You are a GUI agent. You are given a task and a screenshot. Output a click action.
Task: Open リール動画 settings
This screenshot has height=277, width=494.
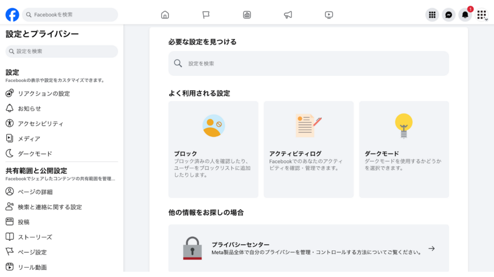pyautogui.click(x=32, y=267)
